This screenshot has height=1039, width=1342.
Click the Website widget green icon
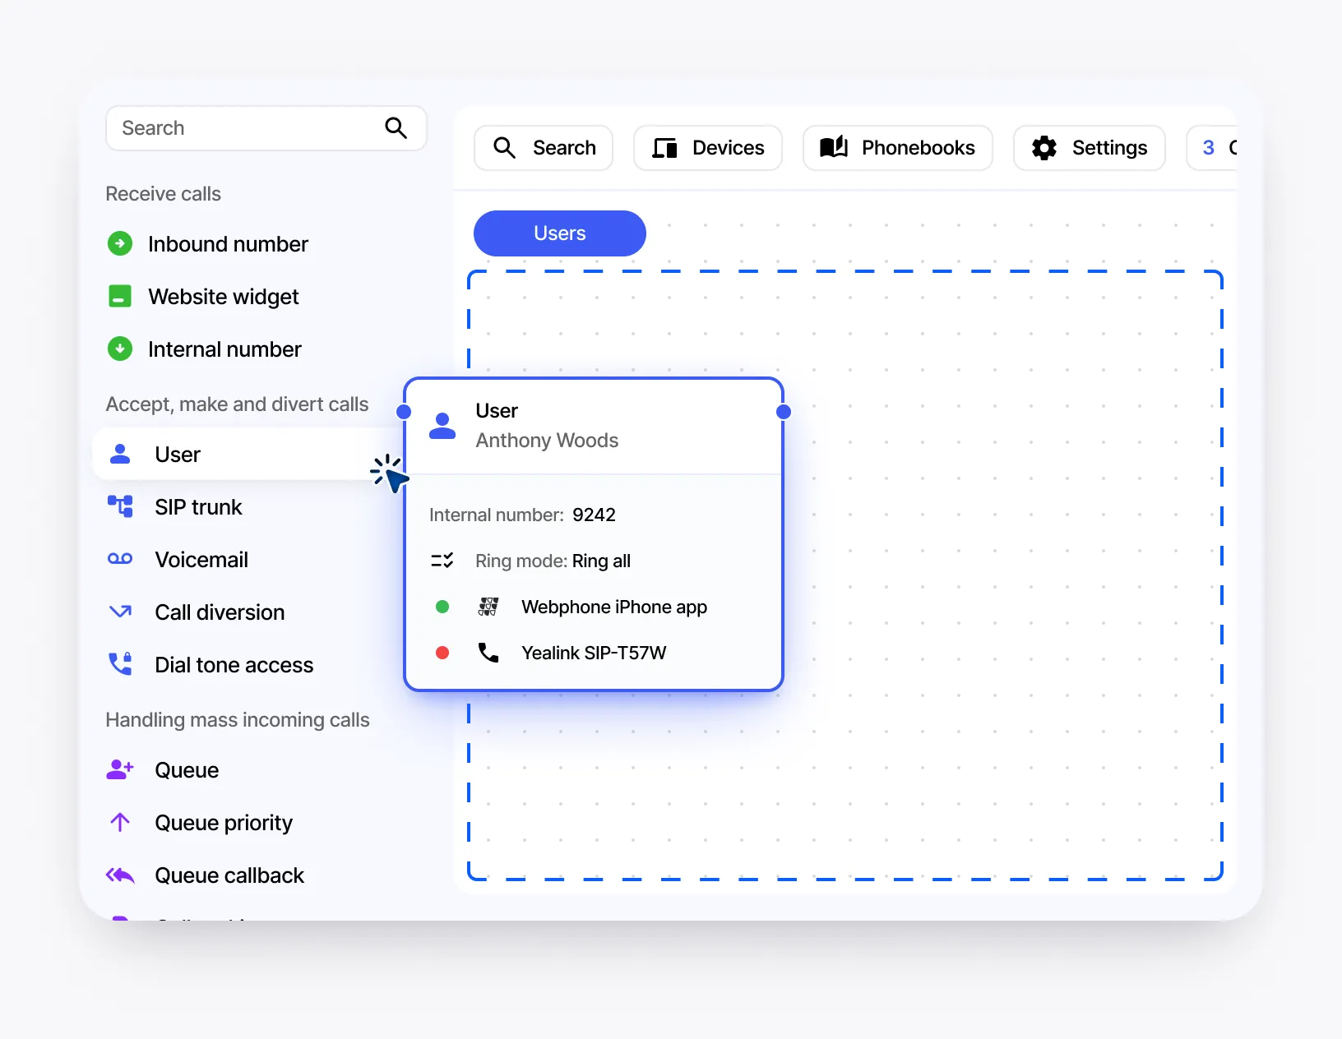tap(120, 296)
